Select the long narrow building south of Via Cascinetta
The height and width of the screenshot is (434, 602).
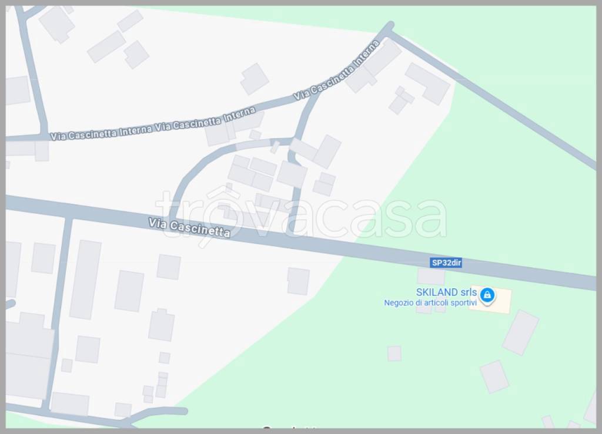[x=86, y=280]
